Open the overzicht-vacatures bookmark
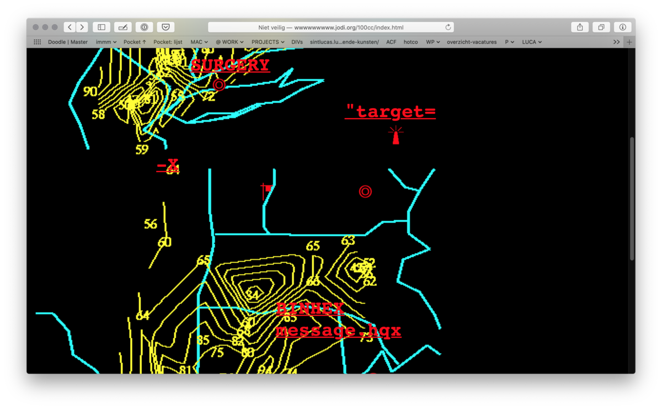 tap(471, 42)
